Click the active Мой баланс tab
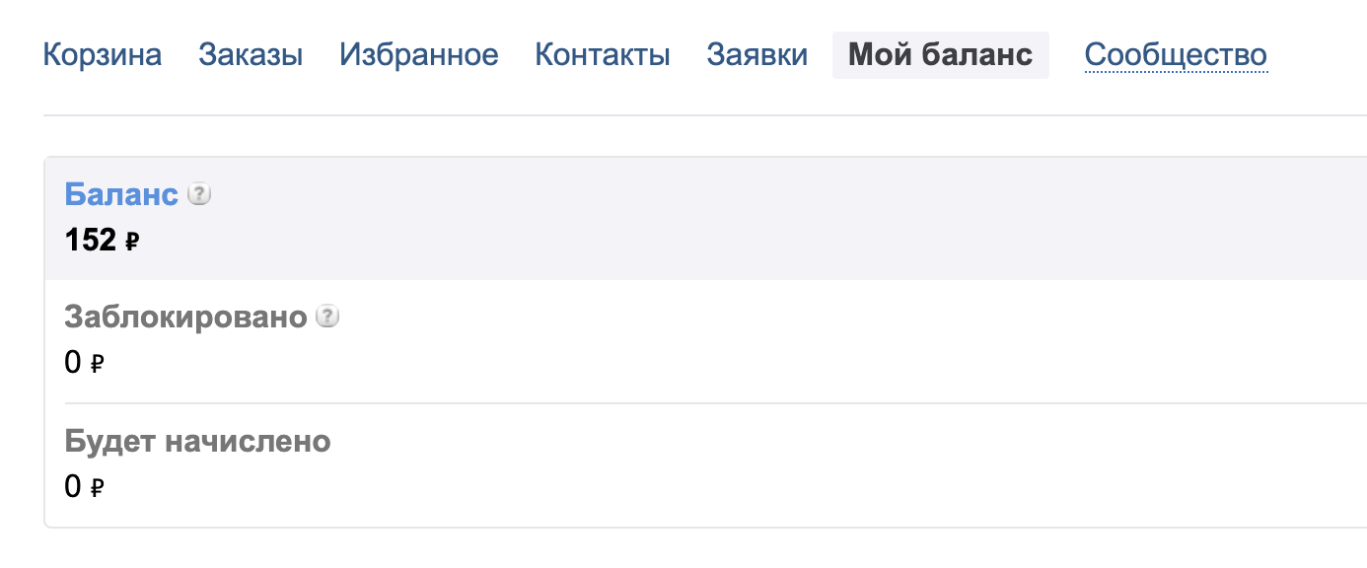1367x568 pixels. pyautogui.click(x=941, y=55)
